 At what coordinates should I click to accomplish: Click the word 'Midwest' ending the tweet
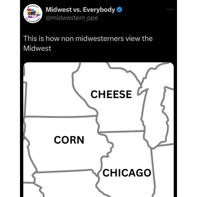tap(37, 48)
